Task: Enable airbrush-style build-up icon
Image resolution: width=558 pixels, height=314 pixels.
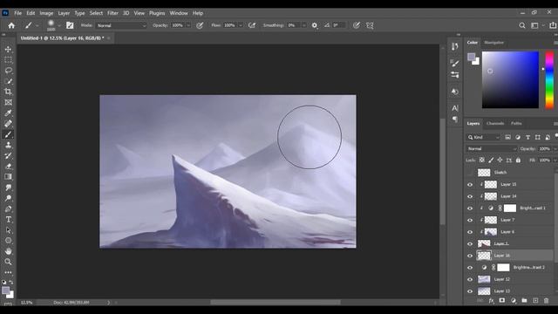Action: (252, 25)
